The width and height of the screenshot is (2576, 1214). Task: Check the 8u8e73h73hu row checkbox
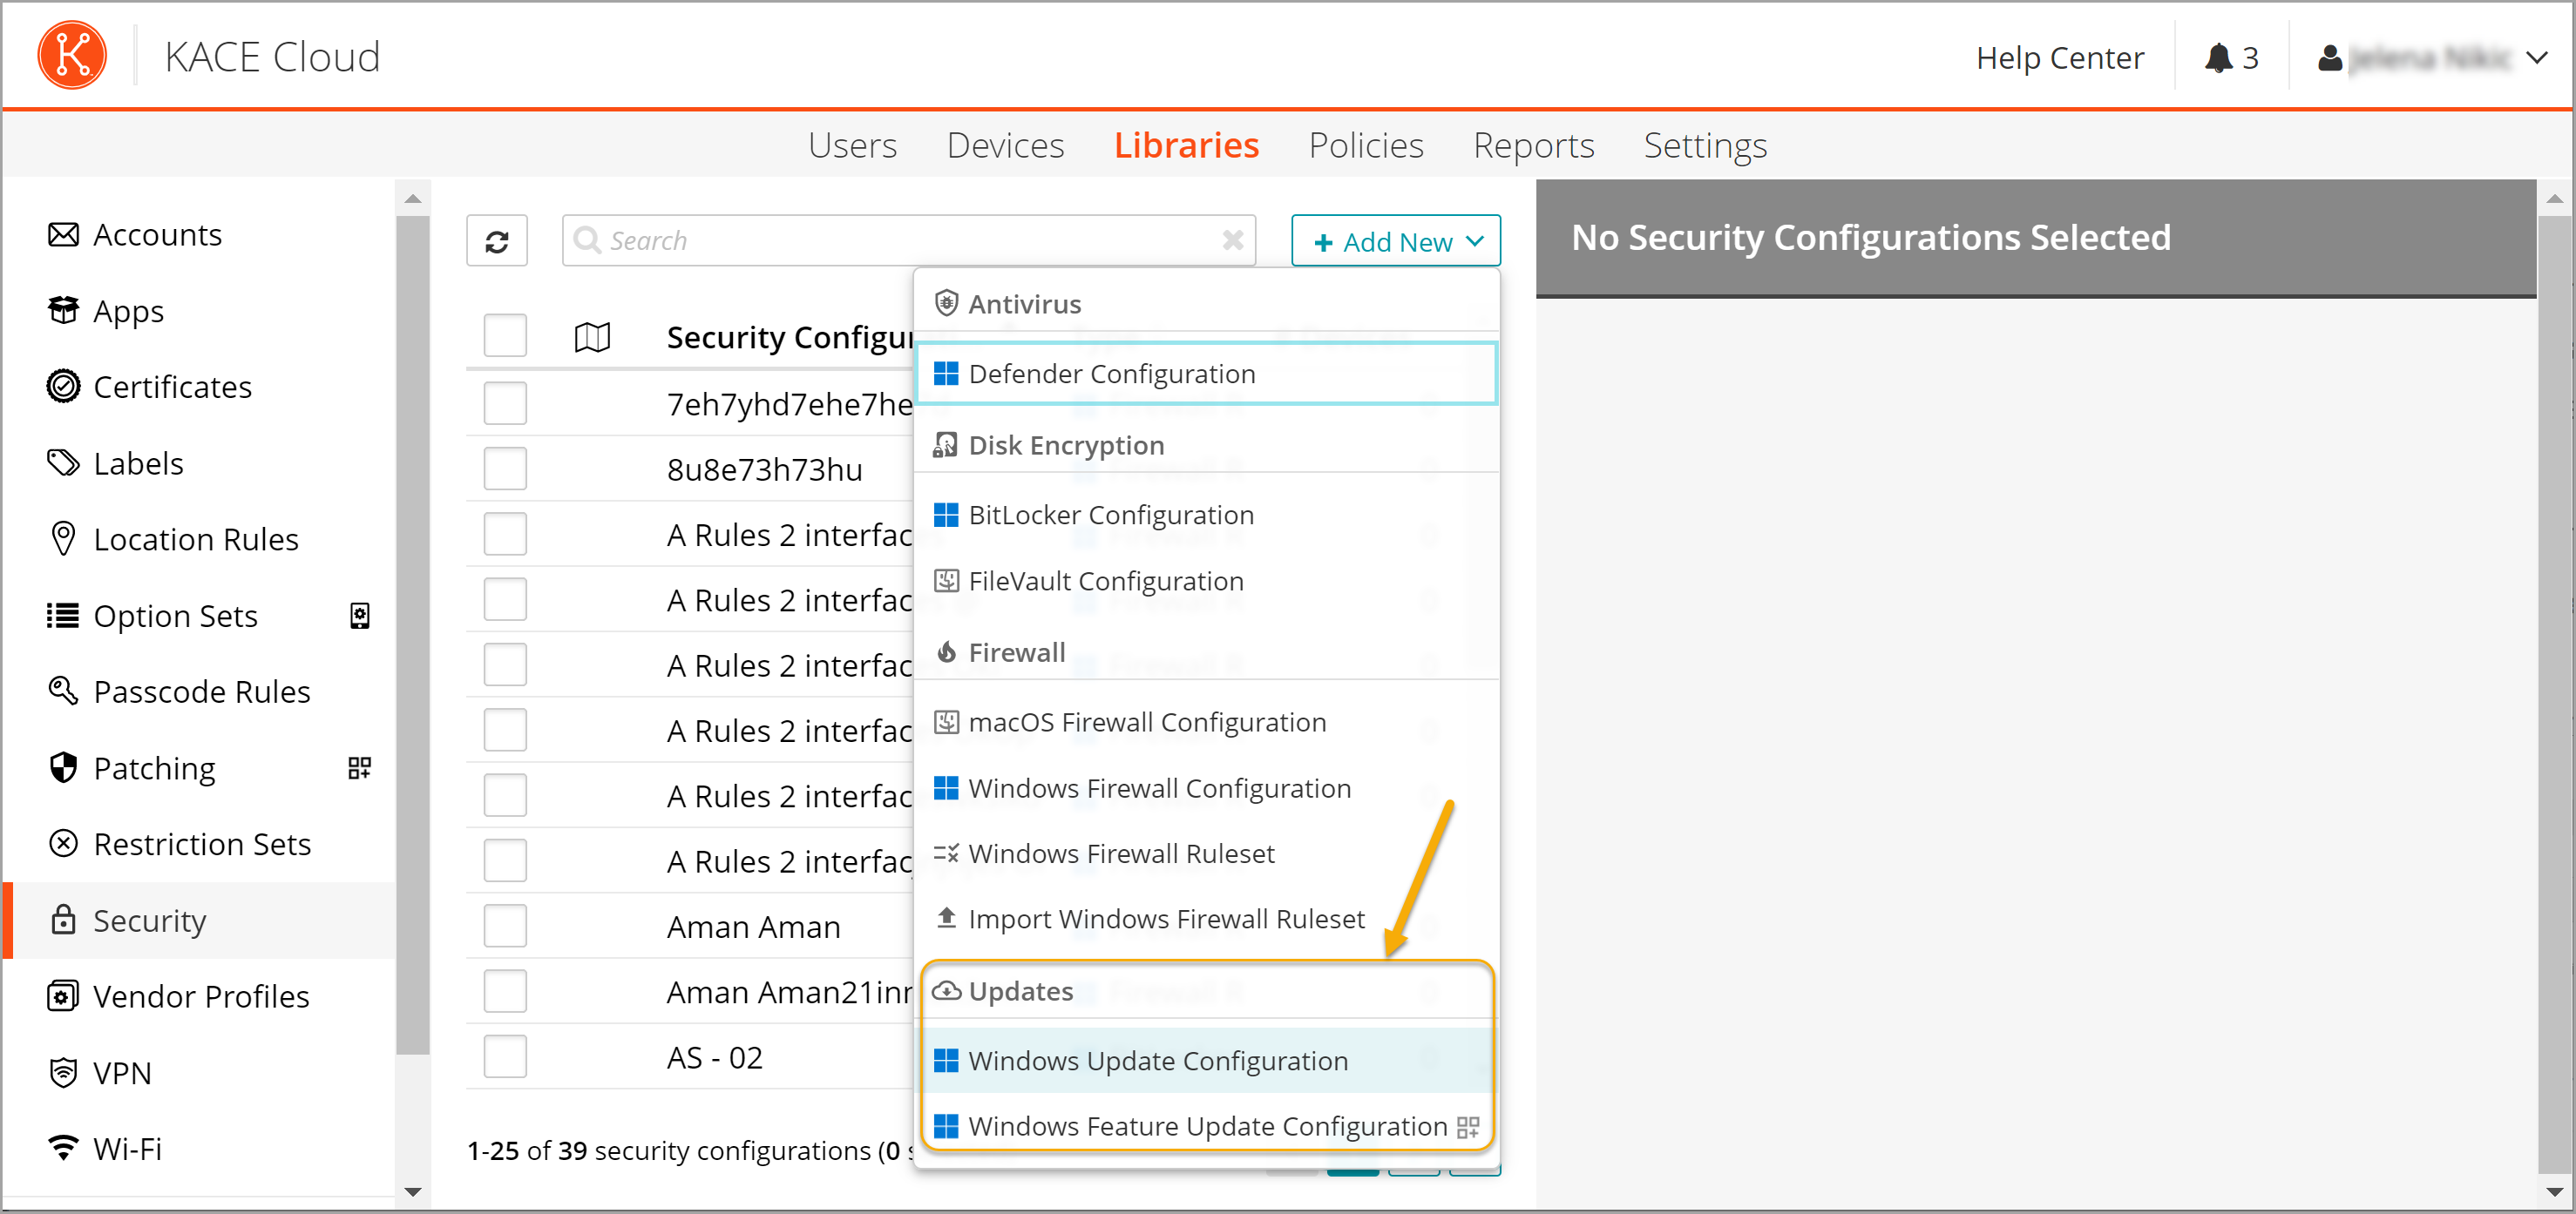[505, 469]
